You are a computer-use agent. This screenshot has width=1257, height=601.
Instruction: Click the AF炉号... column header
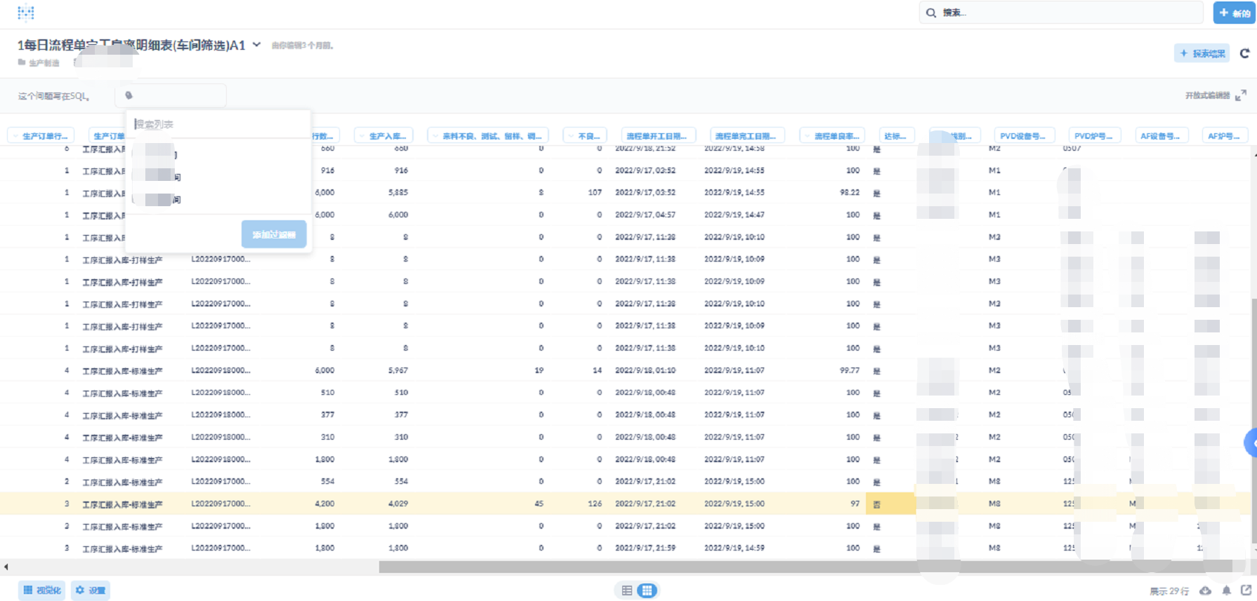(x=1224, y=135)
